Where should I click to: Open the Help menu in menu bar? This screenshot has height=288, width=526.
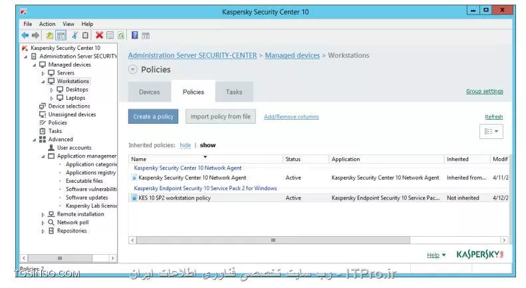click(87, 24)
